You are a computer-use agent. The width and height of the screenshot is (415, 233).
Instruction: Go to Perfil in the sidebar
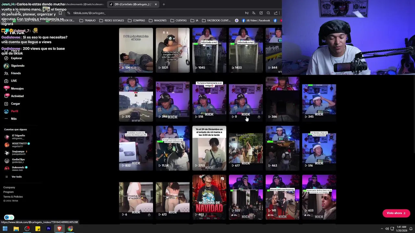(11, 111)
